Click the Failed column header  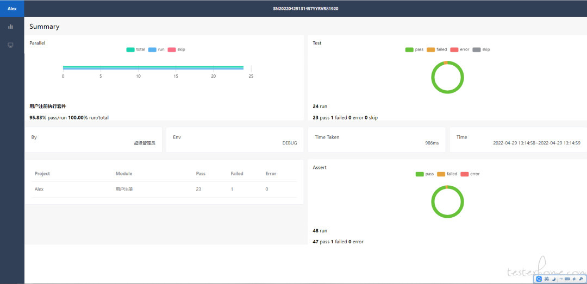coord(237,174)
